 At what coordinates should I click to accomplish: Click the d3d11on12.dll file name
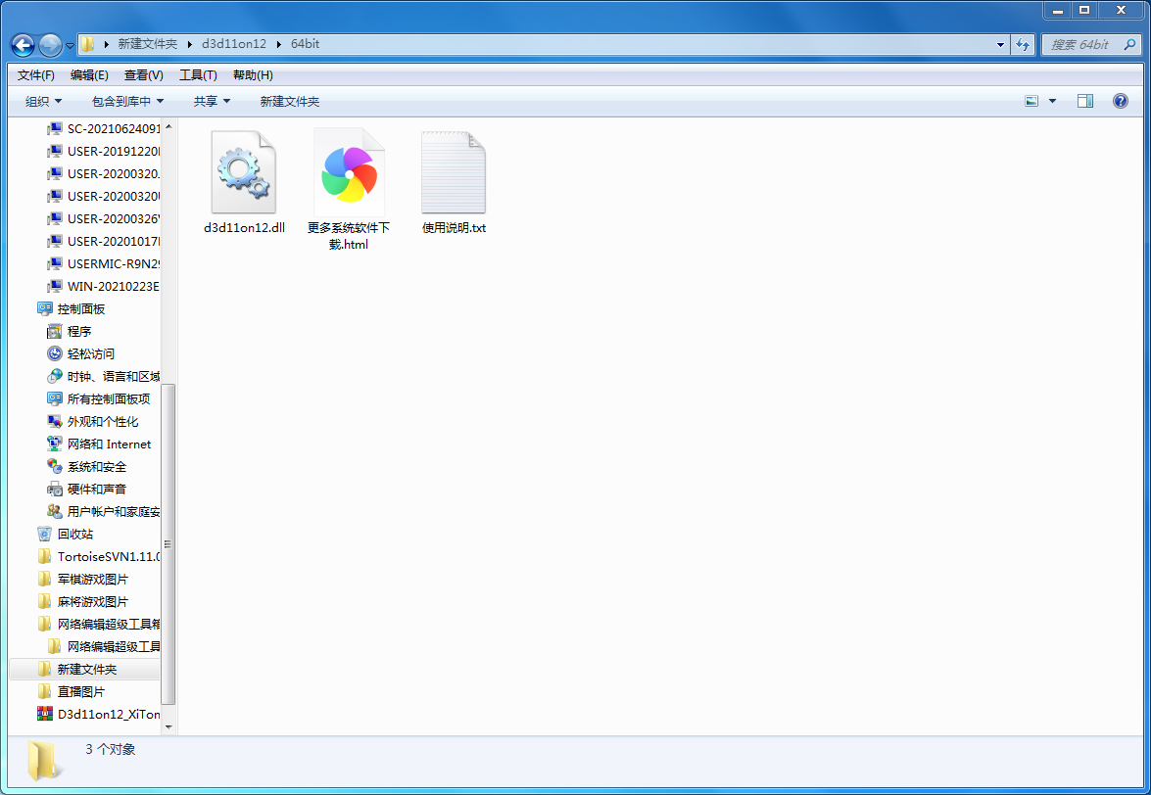(x=245, y=228)
